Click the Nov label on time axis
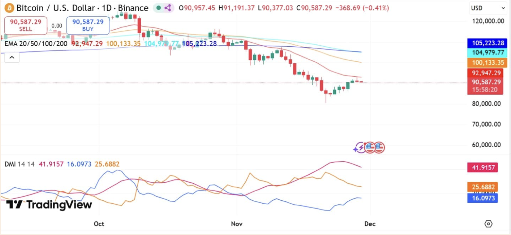The height and width of the screenshot is (235, 511). click(237, 224)
